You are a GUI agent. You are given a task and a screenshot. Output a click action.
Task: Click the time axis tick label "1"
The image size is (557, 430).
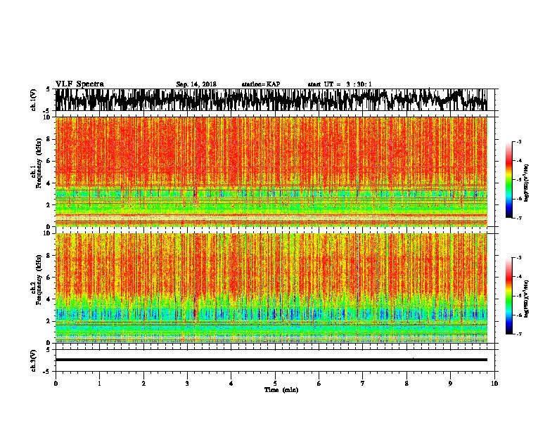[x=99, y=384]
